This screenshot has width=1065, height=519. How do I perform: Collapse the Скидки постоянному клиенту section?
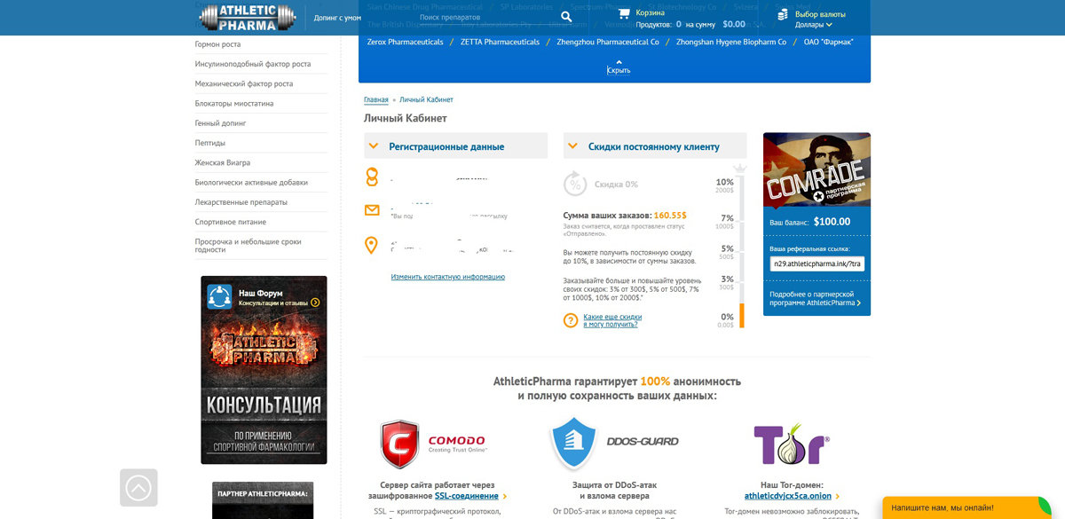click(572, 146)
